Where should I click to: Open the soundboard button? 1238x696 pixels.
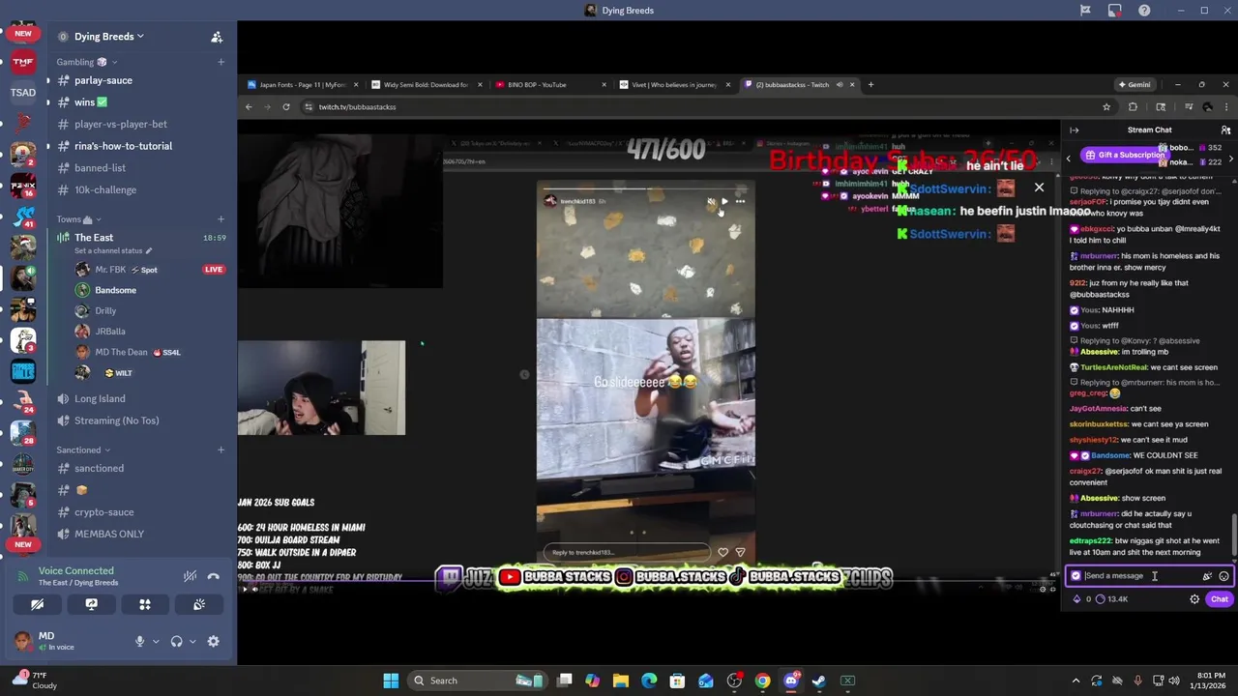(199, 604)
